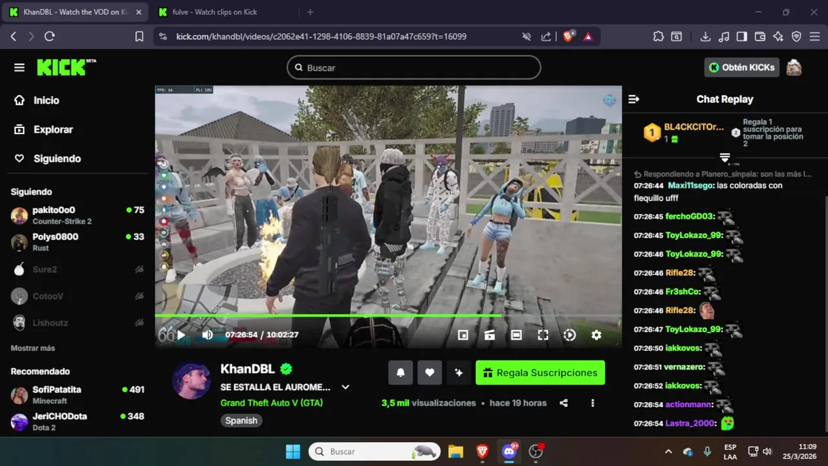Open Windows Start menu
Screen dimensions: 828x466
(293, 451)
